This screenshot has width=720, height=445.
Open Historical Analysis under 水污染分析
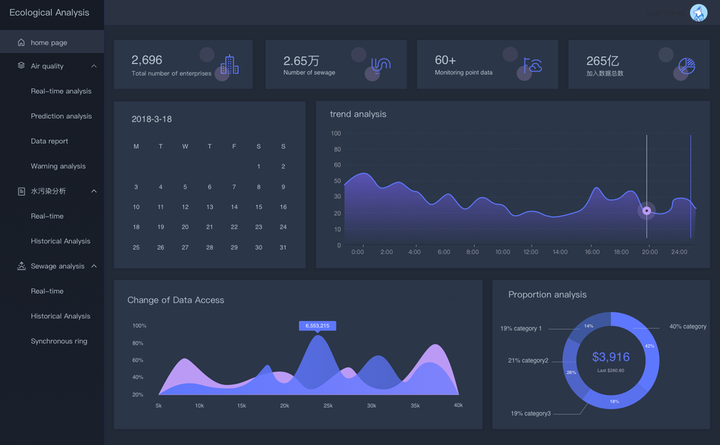60,241
